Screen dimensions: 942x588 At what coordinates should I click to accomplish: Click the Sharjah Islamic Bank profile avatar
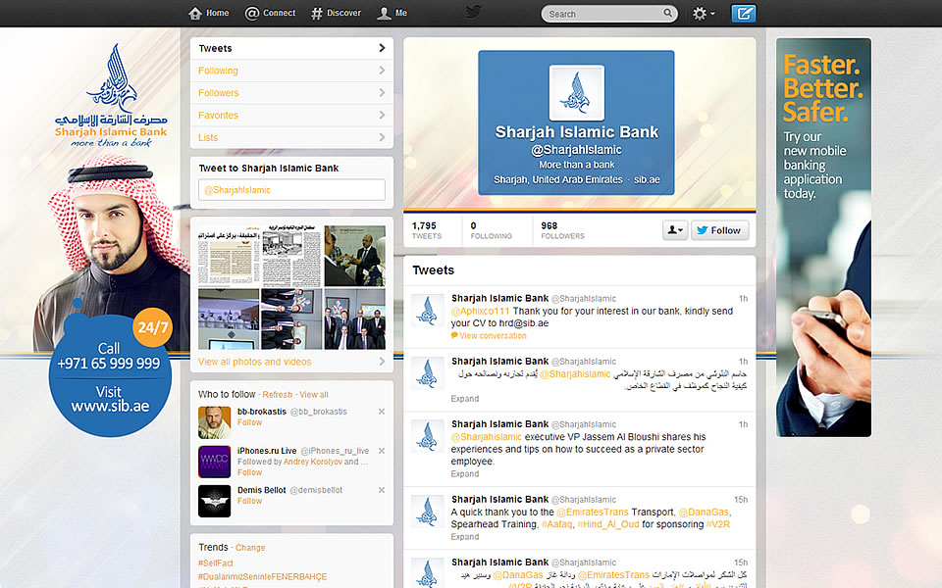click(576, 92)
